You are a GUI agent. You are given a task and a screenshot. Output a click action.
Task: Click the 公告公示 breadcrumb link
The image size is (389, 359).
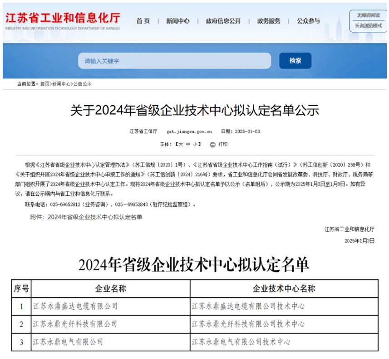(82, 84)
